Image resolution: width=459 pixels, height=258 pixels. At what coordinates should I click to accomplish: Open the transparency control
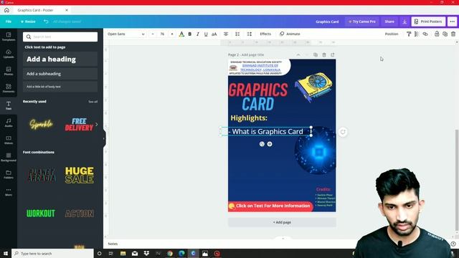coord(417,34)
